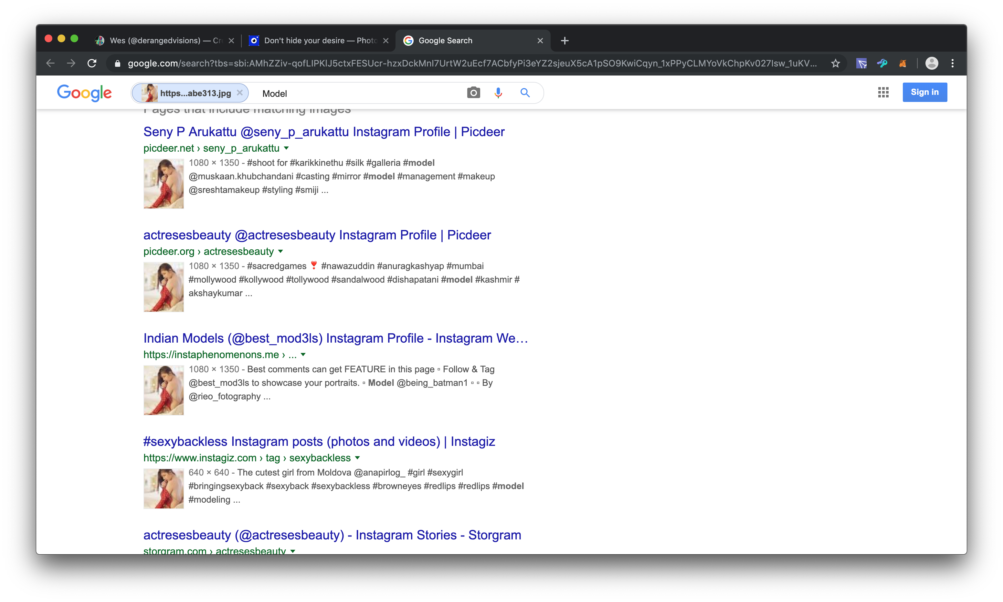Click the thumbnail beside the #sacredgames result
The image size is (1003, 602).
click(x=164, y=287)
